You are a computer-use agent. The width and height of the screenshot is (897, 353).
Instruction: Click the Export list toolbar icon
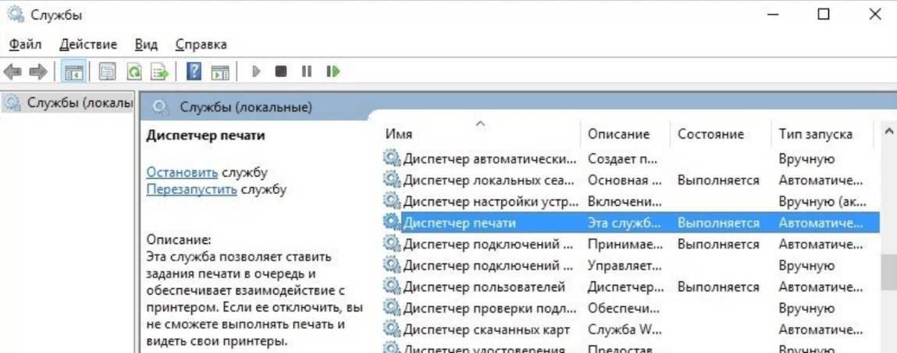[159, 72]
